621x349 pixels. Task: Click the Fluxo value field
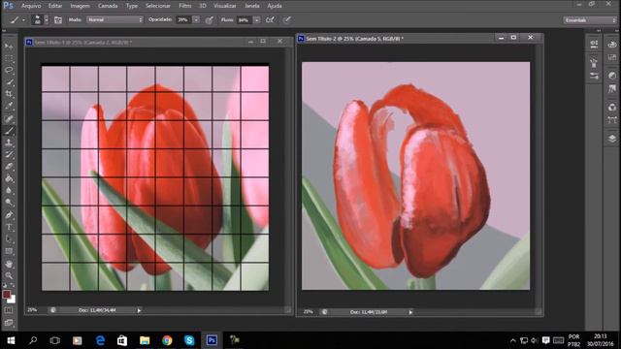pos(244,19)
